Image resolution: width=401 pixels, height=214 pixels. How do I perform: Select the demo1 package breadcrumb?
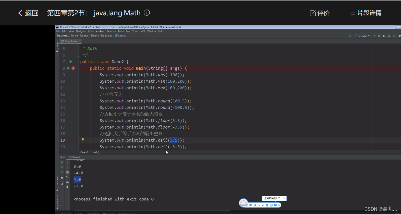click(107, 36)
